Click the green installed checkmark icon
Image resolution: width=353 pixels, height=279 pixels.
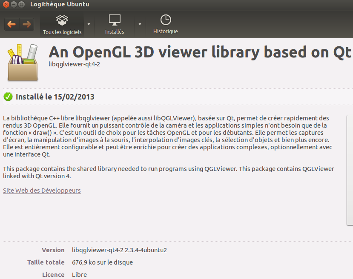click(8, 97)
